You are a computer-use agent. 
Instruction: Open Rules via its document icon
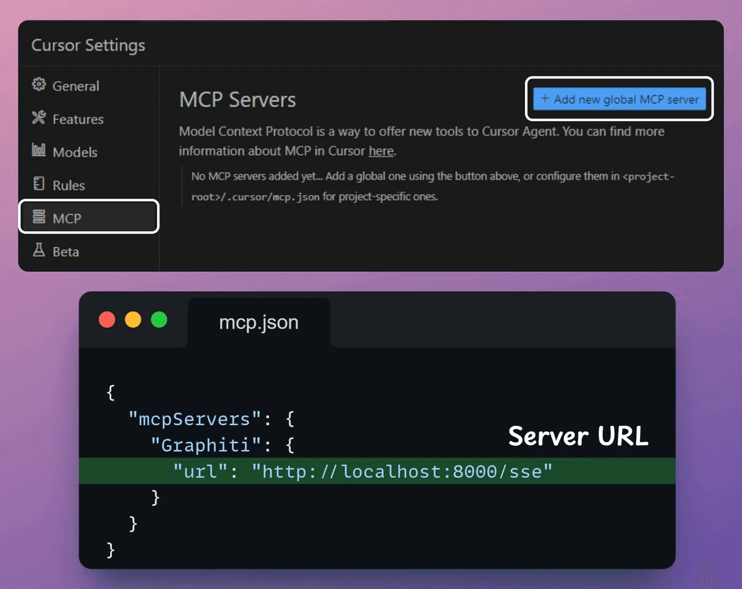pos(38,185)
